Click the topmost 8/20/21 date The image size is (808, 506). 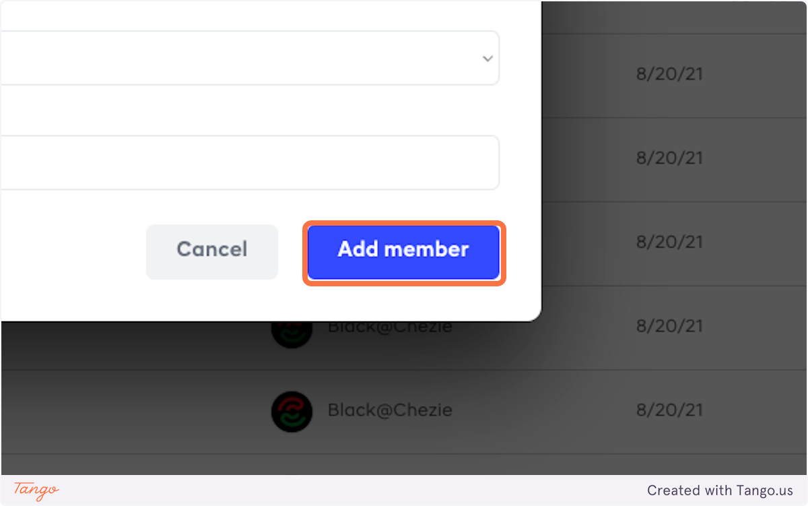tap(669, 74)
